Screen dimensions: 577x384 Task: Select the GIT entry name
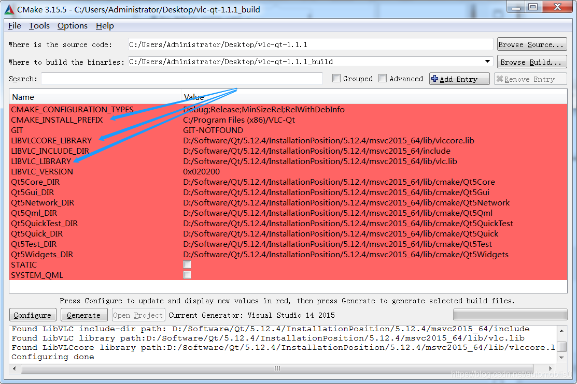coord(17,130)
